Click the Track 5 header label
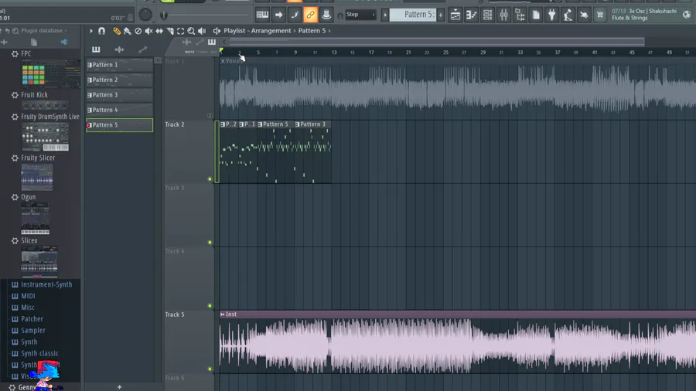This screenshot has height=391, width=696. (x=175, y=314)
